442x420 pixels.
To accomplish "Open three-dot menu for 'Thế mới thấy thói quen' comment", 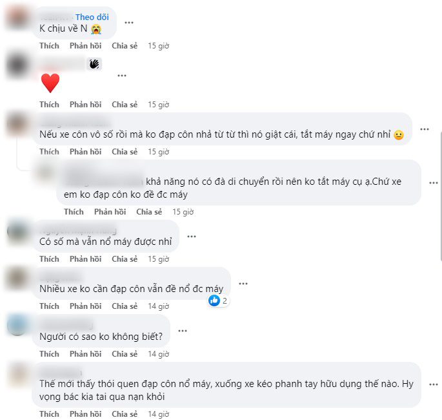I will pos(434,384).
